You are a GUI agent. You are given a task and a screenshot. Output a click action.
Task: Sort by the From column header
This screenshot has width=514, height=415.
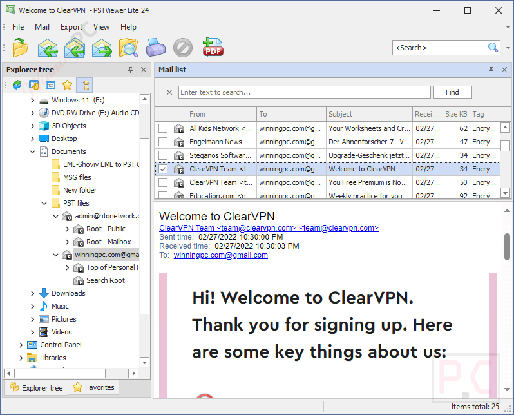click(x=222, y=114)
